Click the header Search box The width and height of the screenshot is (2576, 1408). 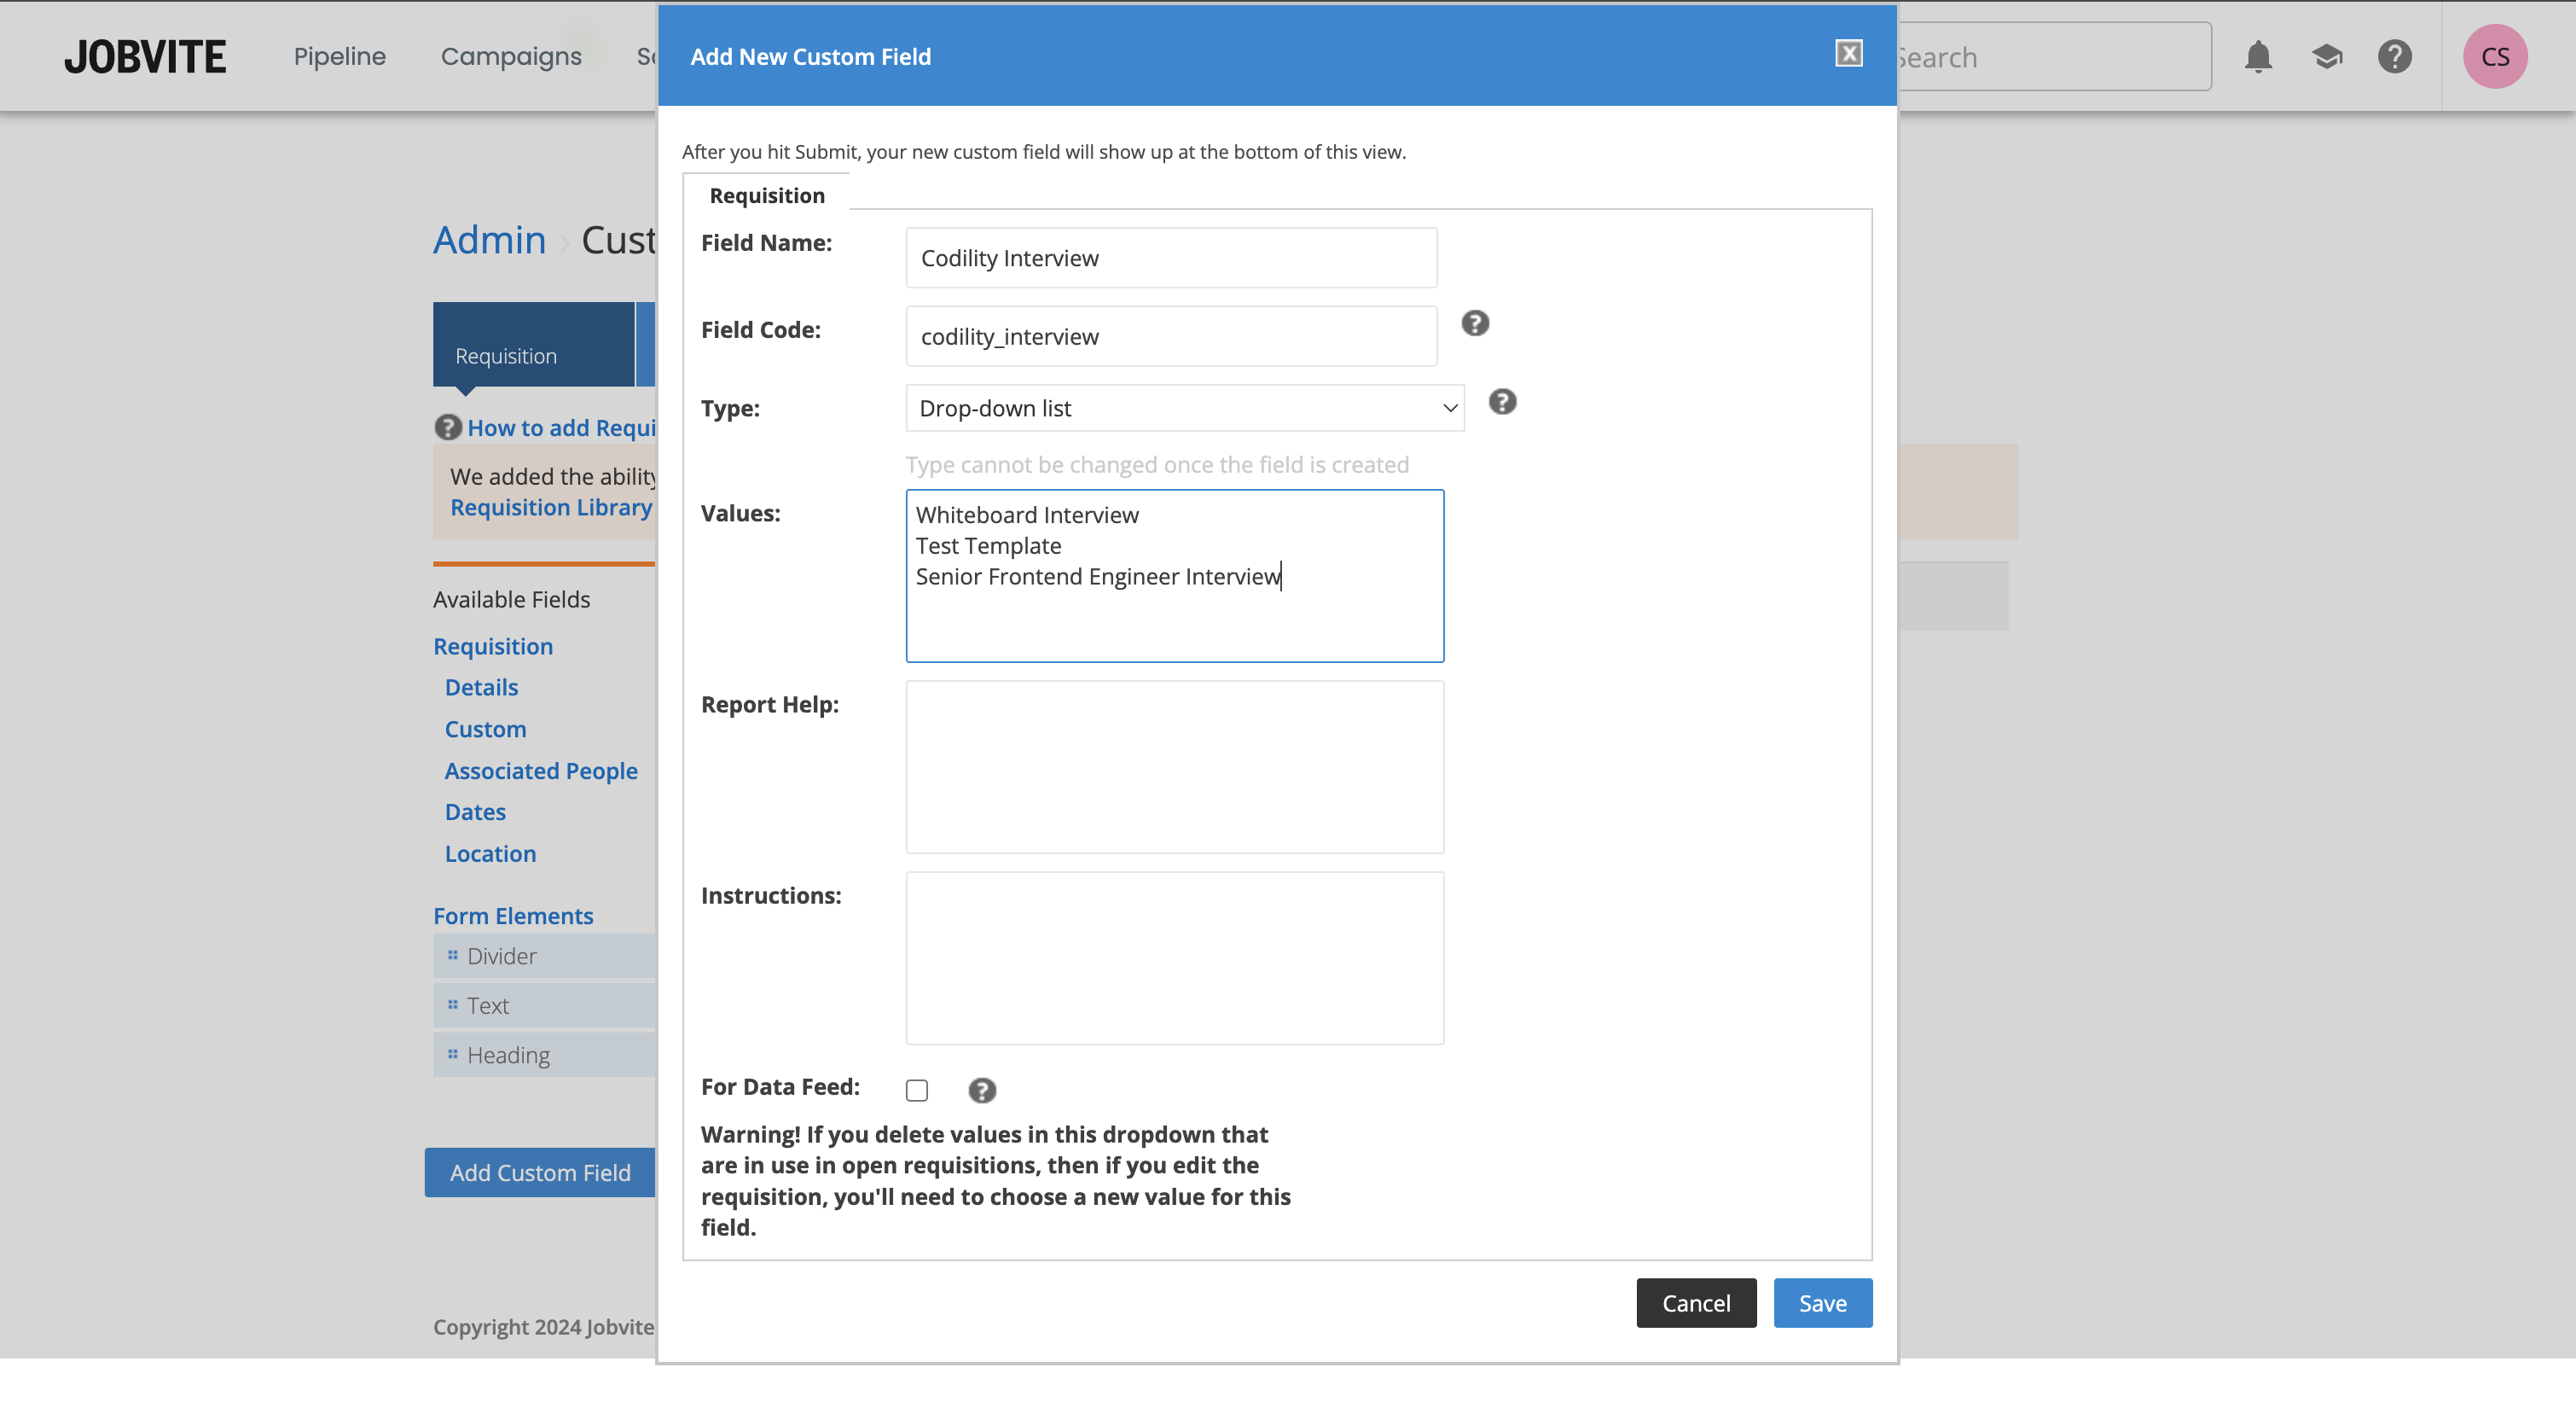click(2054, 57)
